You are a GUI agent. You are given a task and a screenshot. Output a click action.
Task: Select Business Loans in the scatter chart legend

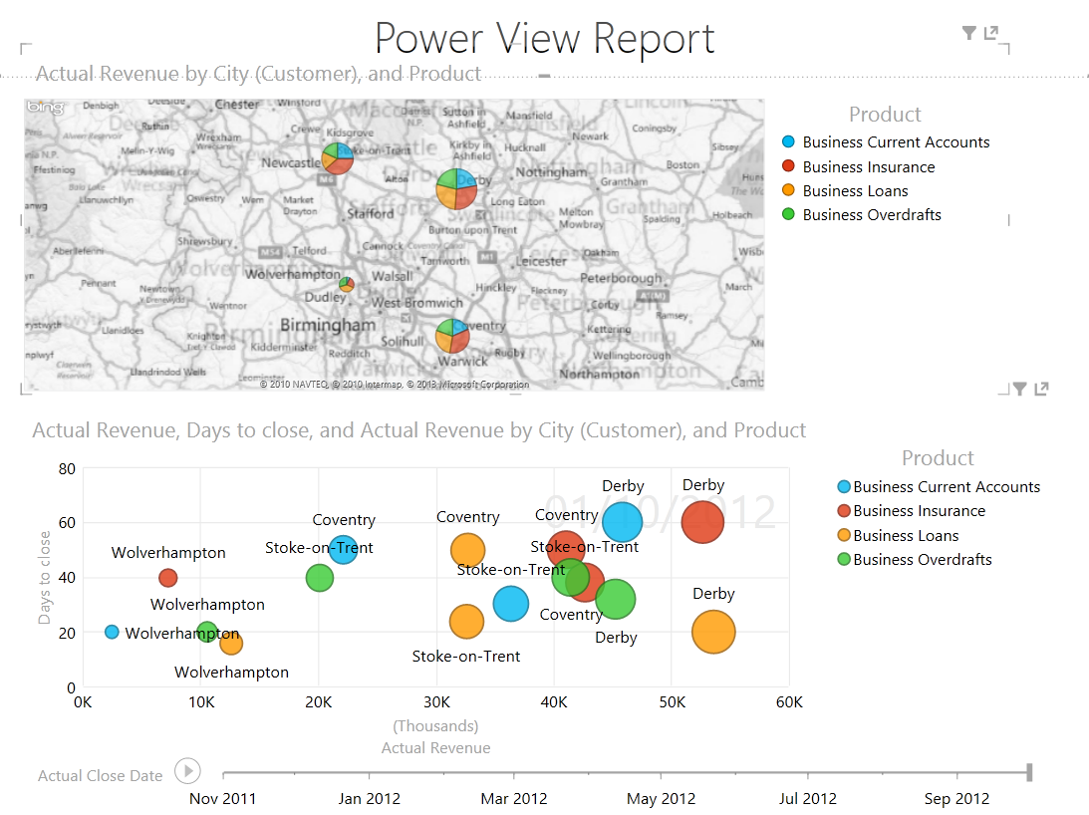905,536
